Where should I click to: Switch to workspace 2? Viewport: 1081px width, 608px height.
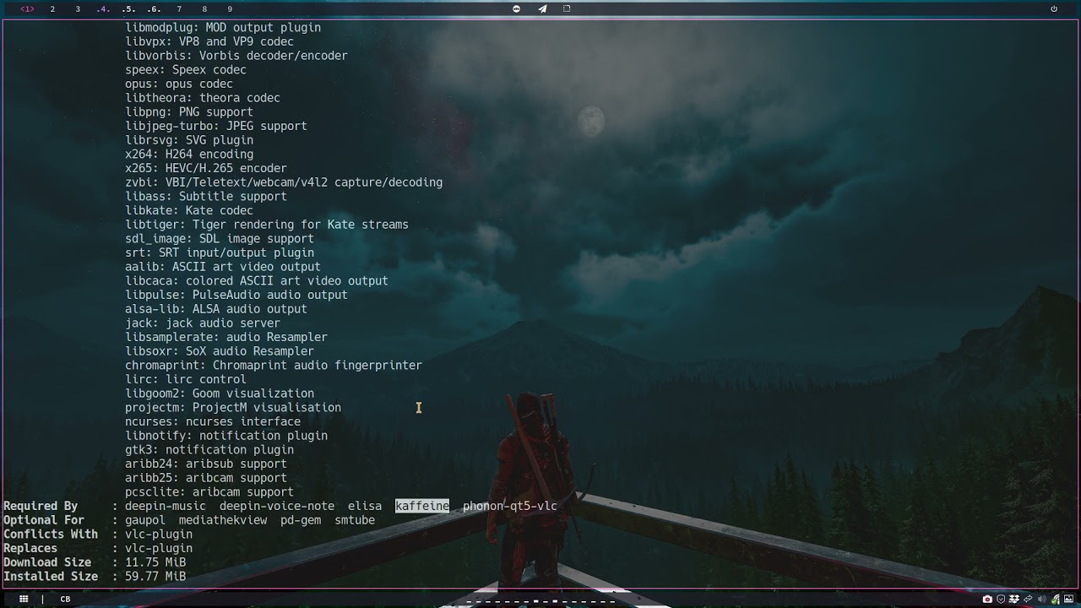tap(52, 9)
